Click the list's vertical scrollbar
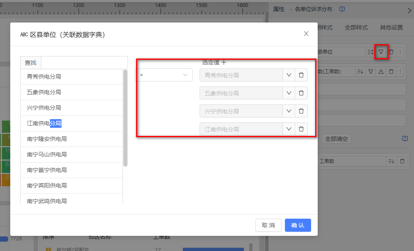Viewport: 414px width, 251px height. pos(125,119)
